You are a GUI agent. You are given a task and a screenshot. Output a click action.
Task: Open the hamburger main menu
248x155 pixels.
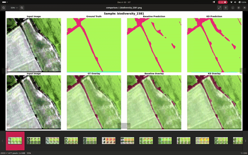click(226, 7)
